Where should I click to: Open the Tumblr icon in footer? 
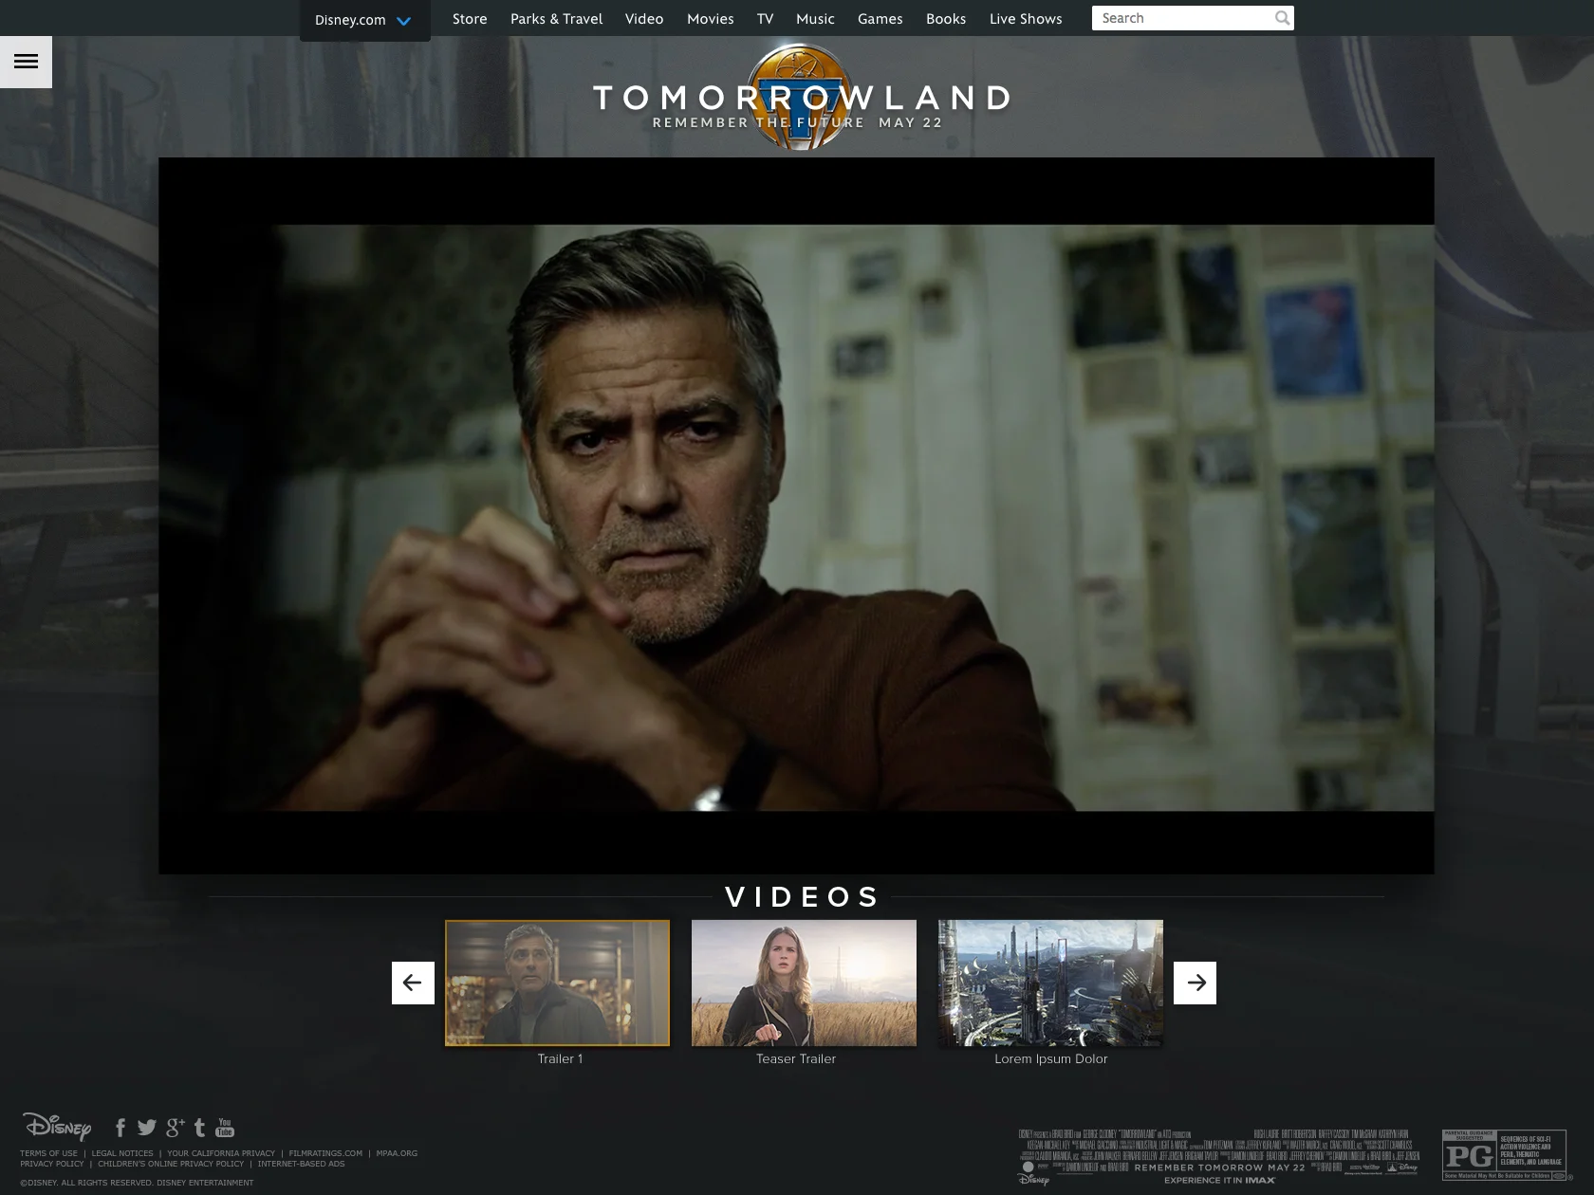click(x=199, y=1128)
